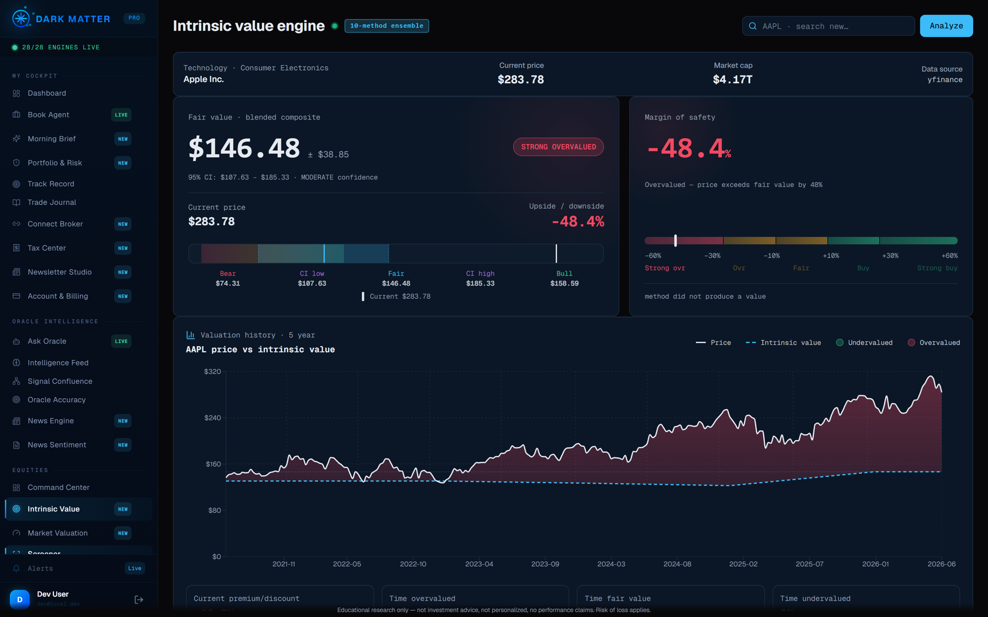Open Signal Confluence page
The width and height of the screenshot is (988, 617).
pyautogui.click(x=78, y=381)
